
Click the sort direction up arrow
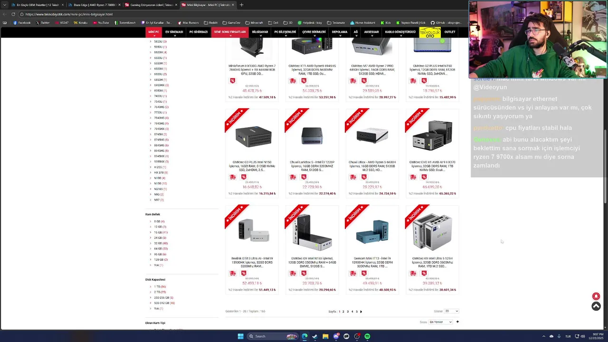pos(457,322)
